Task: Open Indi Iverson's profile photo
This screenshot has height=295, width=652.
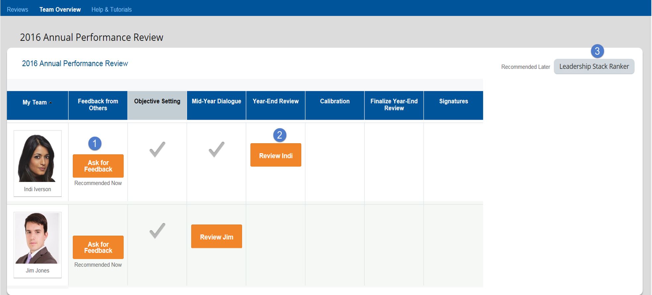Action: [x=37, y=158]
